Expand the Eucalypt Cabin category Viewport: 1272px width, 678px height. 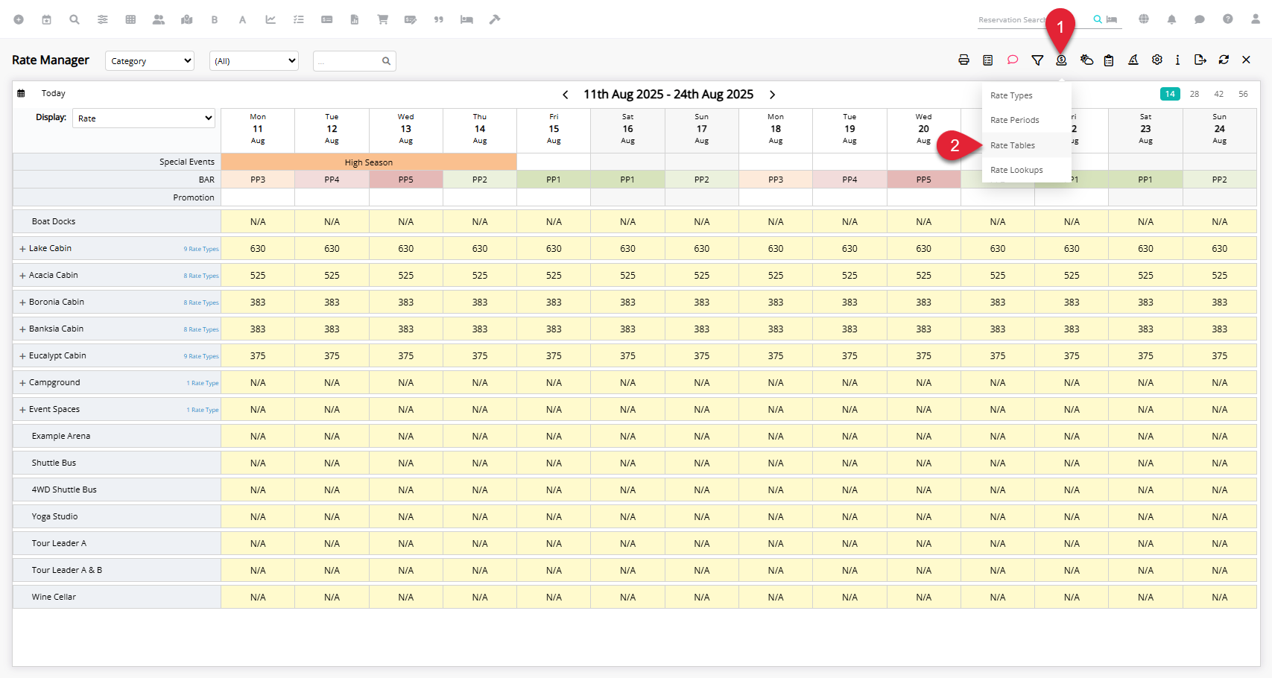22,356
